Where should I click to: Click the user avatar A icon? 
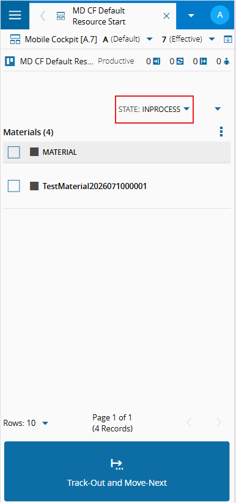(x=219, y=15)
